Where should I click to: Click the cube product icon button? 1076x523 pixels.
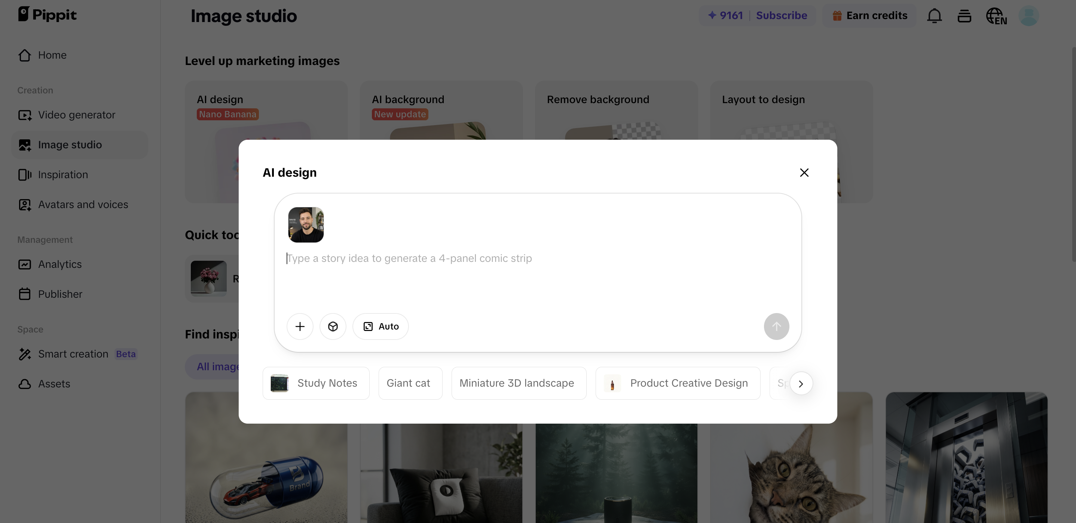pos(333,327)
